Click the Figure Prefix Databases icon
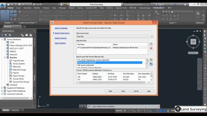 click(5, 91)
